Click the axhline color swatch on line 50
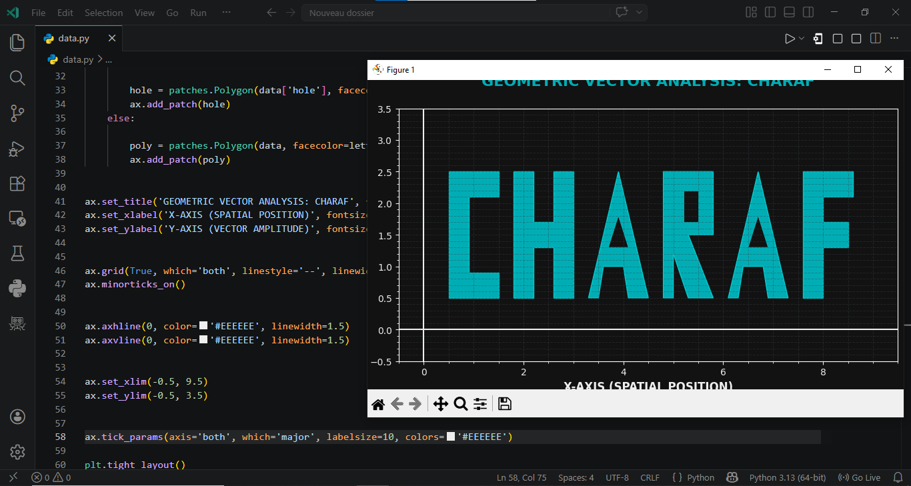911x486 pixels. click(203, 326)
